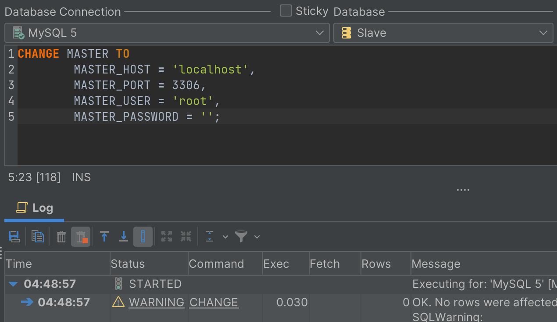Copy the log contents

click(38, 236)
